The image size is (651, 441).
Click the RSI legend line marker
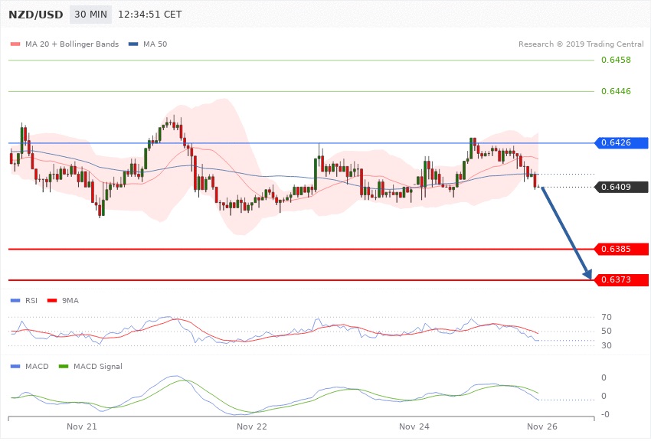click(x=15, y=301)
